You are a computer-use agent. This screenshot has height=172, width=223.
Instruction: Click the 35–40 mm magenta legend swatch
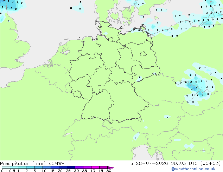coord(87,167)
